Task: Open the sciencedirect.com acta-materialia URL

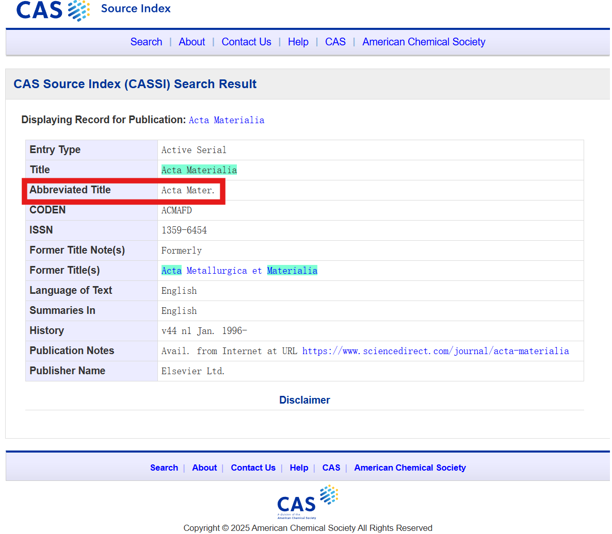Action: click(x=436, y=351)
